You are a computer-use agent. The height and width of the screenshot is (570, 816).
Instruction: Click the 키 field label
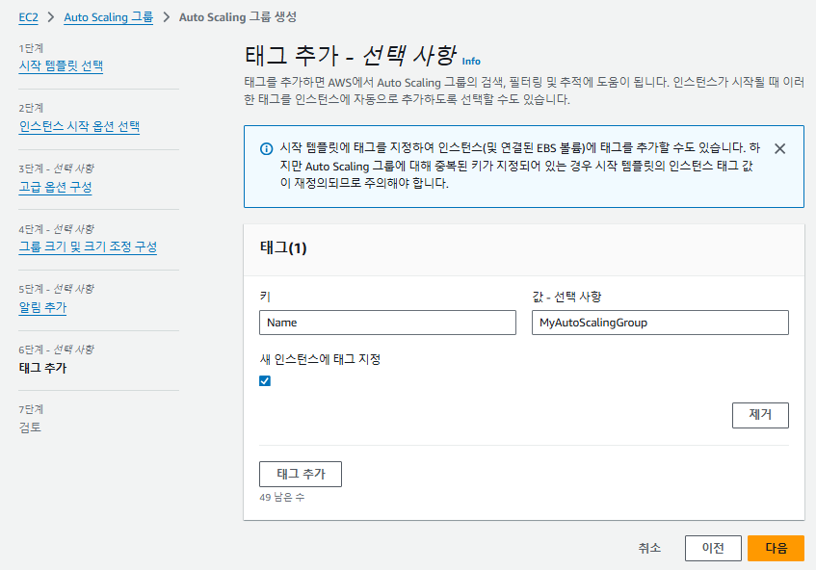265,297
